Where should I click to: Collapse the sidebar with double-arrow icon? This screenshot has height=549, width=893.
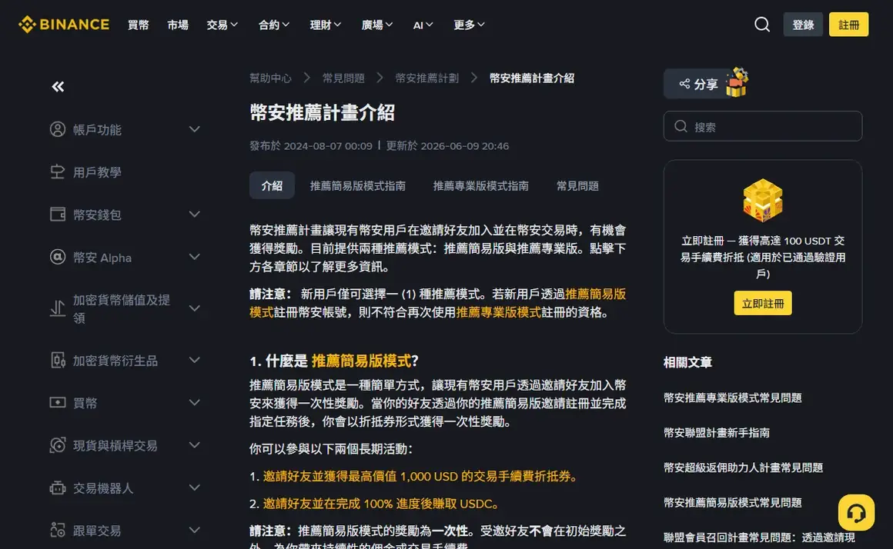[58, 86]
